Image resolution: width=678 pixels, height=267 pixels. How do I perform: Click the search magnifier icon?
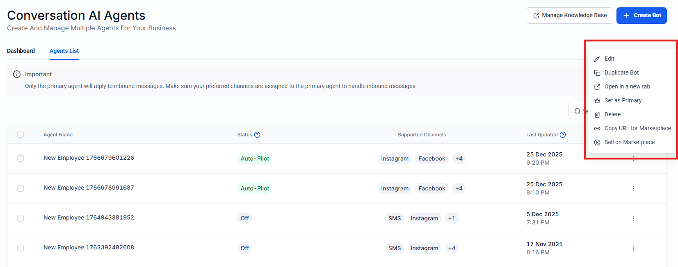point(578,111)
